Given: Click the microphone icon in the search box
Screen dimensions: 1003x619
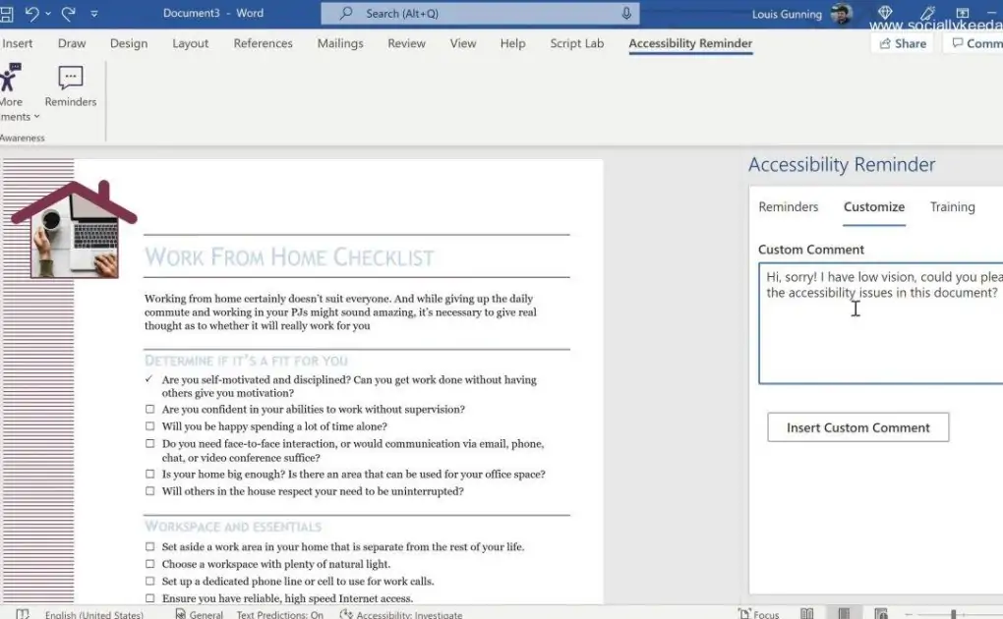Looking at the screenshot, I should (x=626, y=13).
